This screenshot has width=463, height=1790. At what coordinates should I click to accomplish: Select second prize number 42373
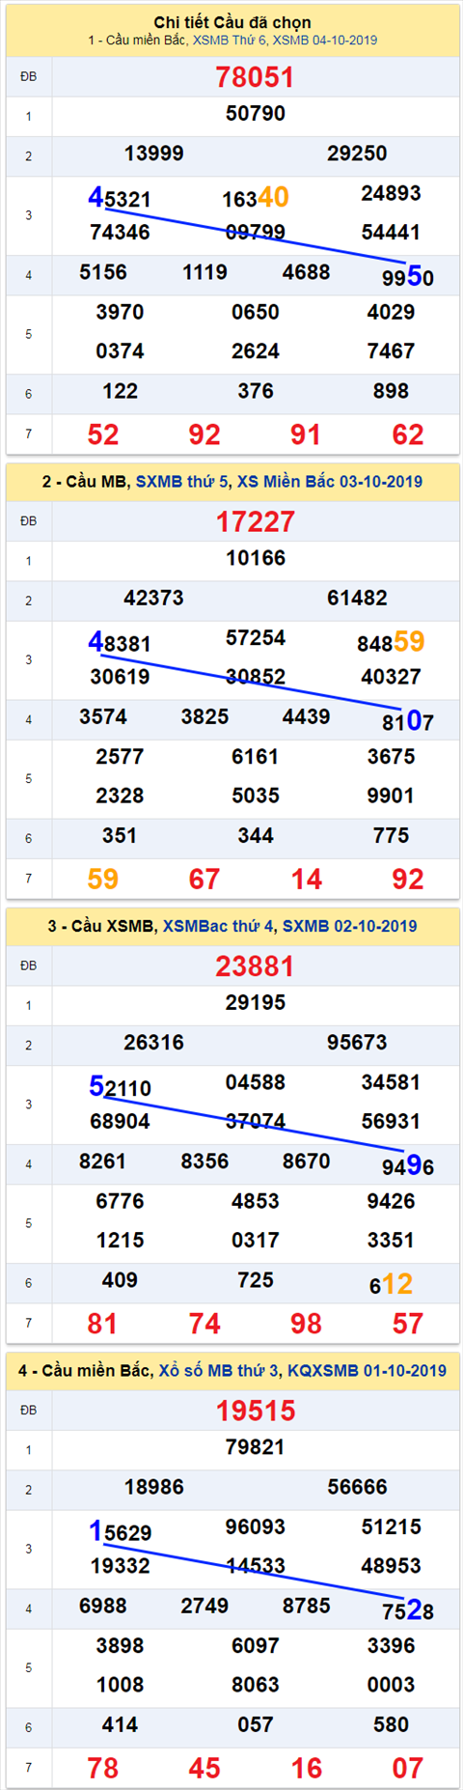[153, 598]
